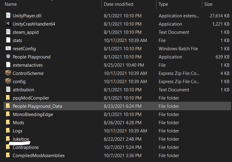232x162 pixels.
Task: Click the Contraptions folder name
Action: coord(26,147)
